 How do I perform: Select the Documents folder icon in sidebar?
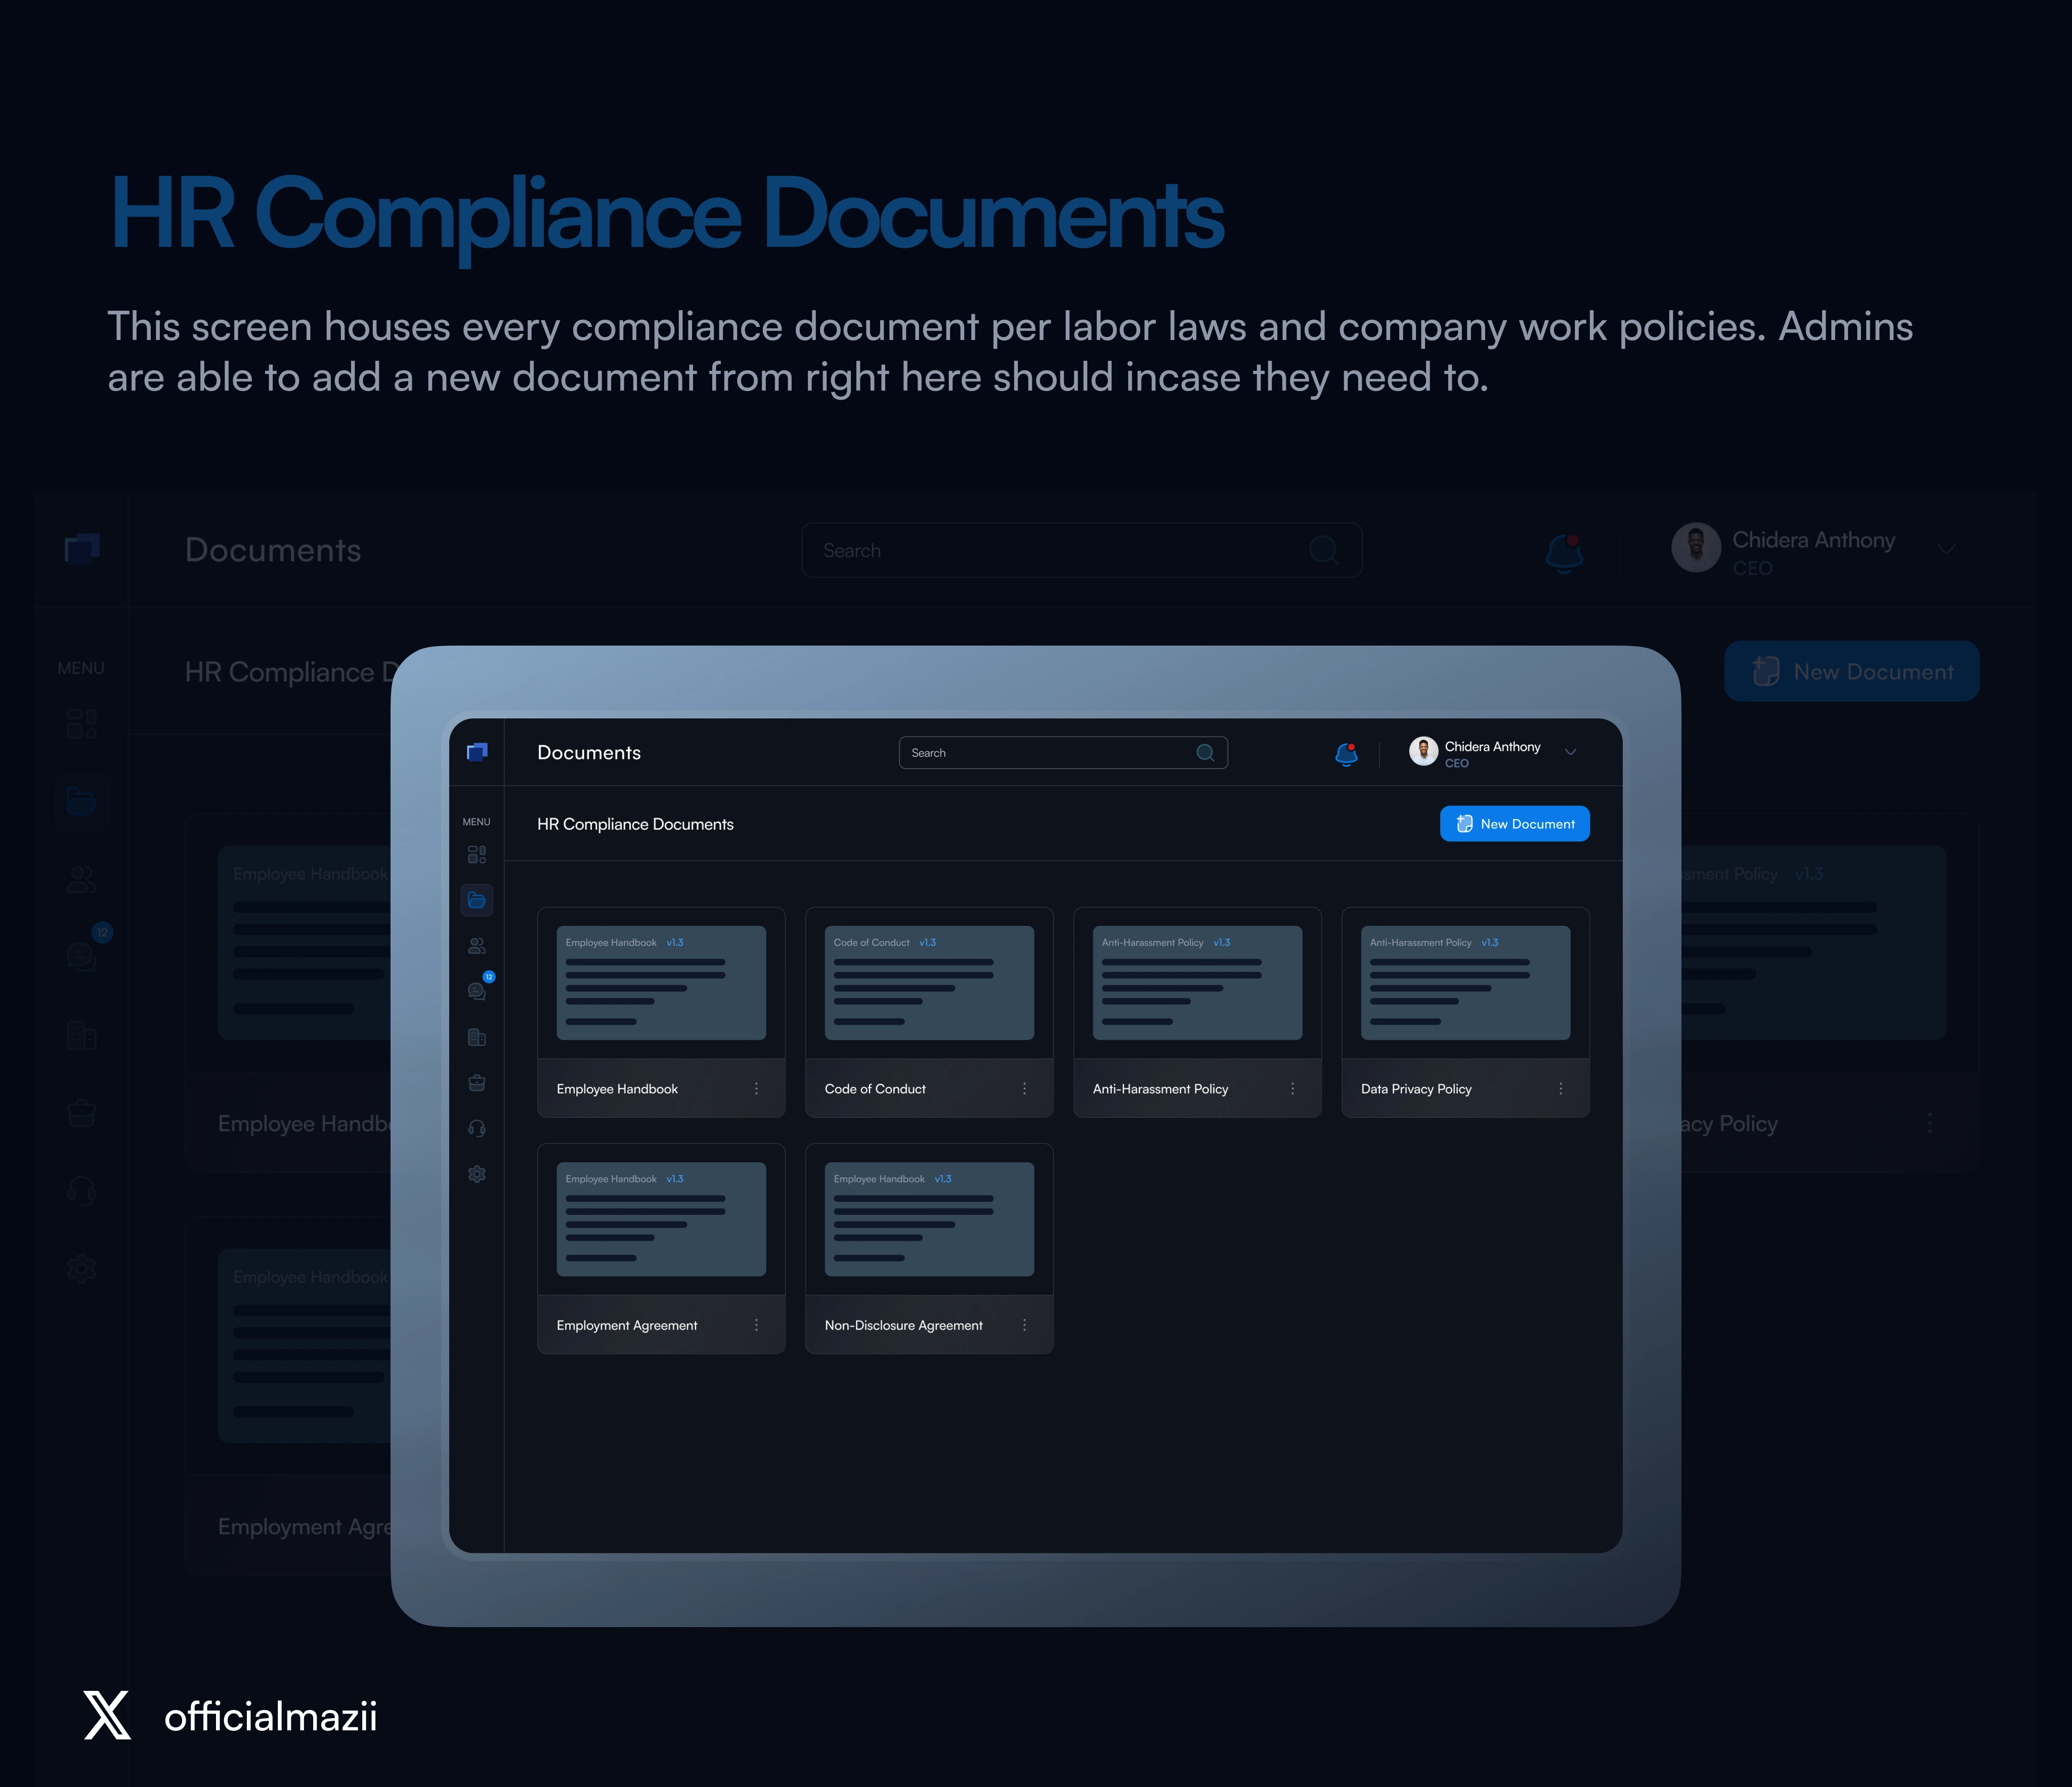477,900
